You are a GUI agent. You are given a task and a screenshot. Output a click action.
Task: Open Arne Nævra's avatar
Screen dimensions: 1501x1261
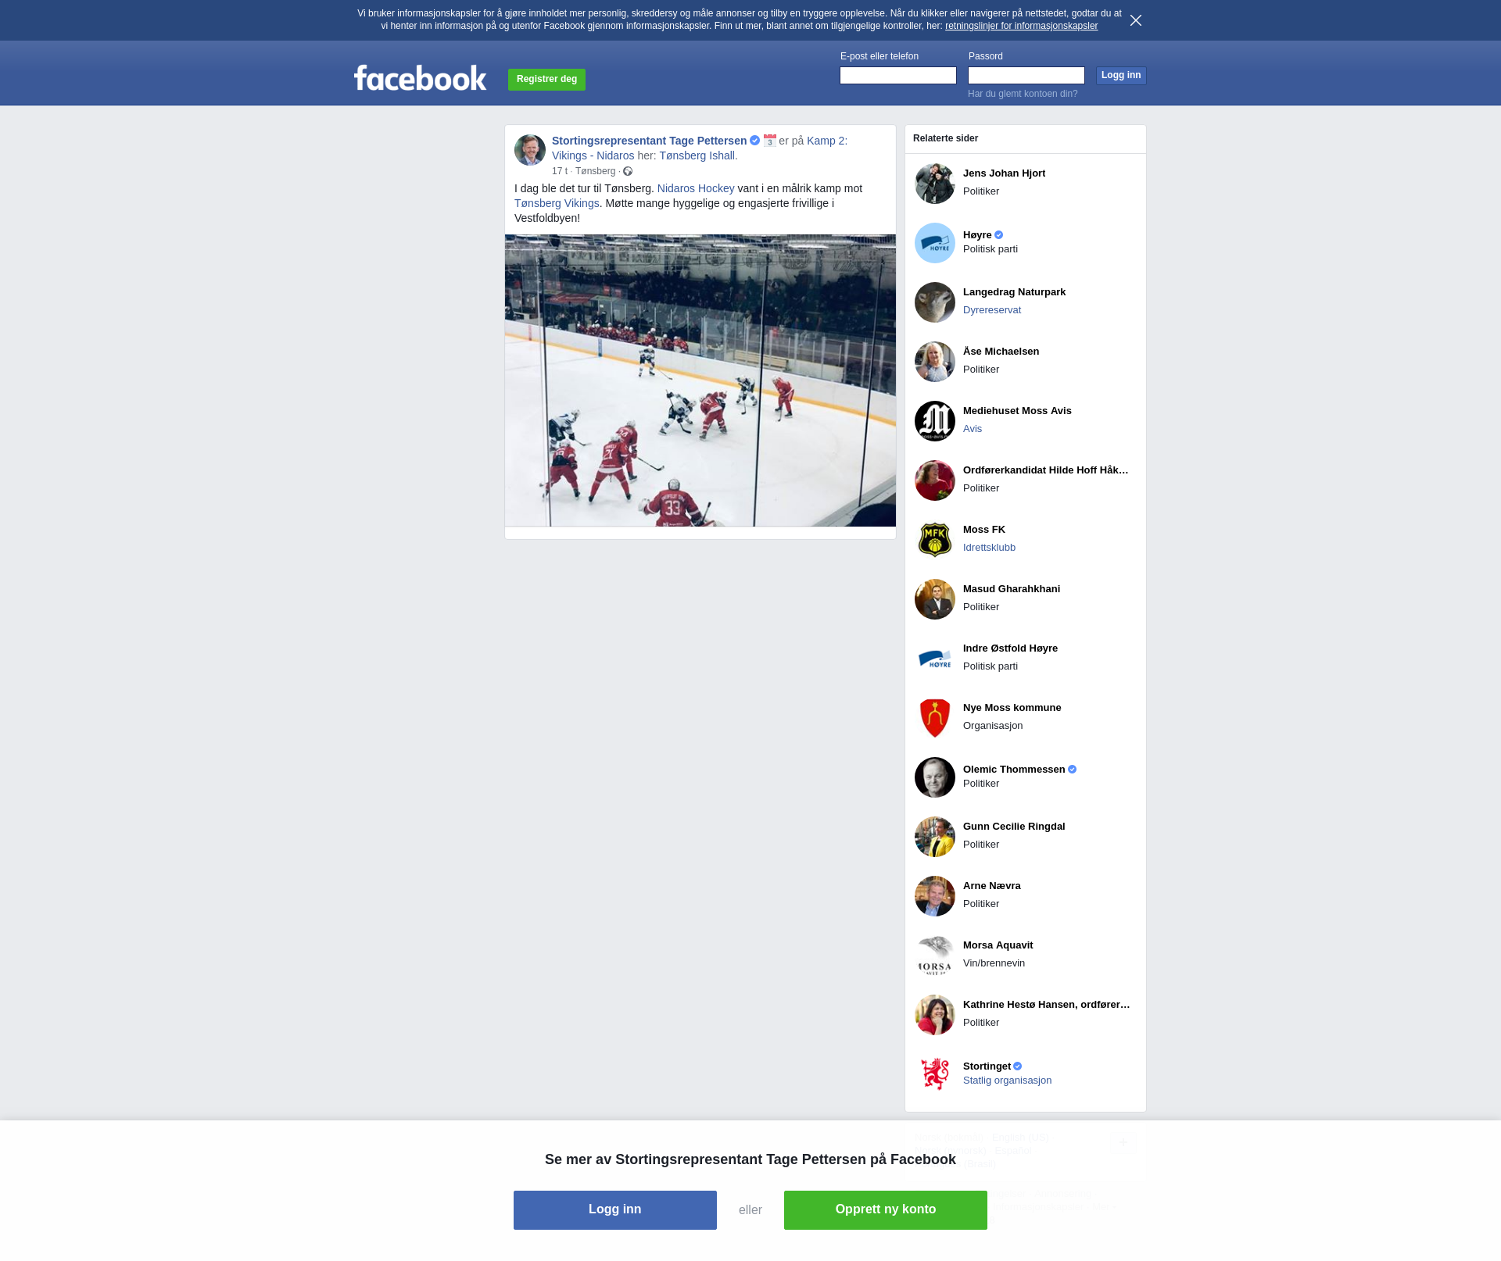(x=935, y=896)
